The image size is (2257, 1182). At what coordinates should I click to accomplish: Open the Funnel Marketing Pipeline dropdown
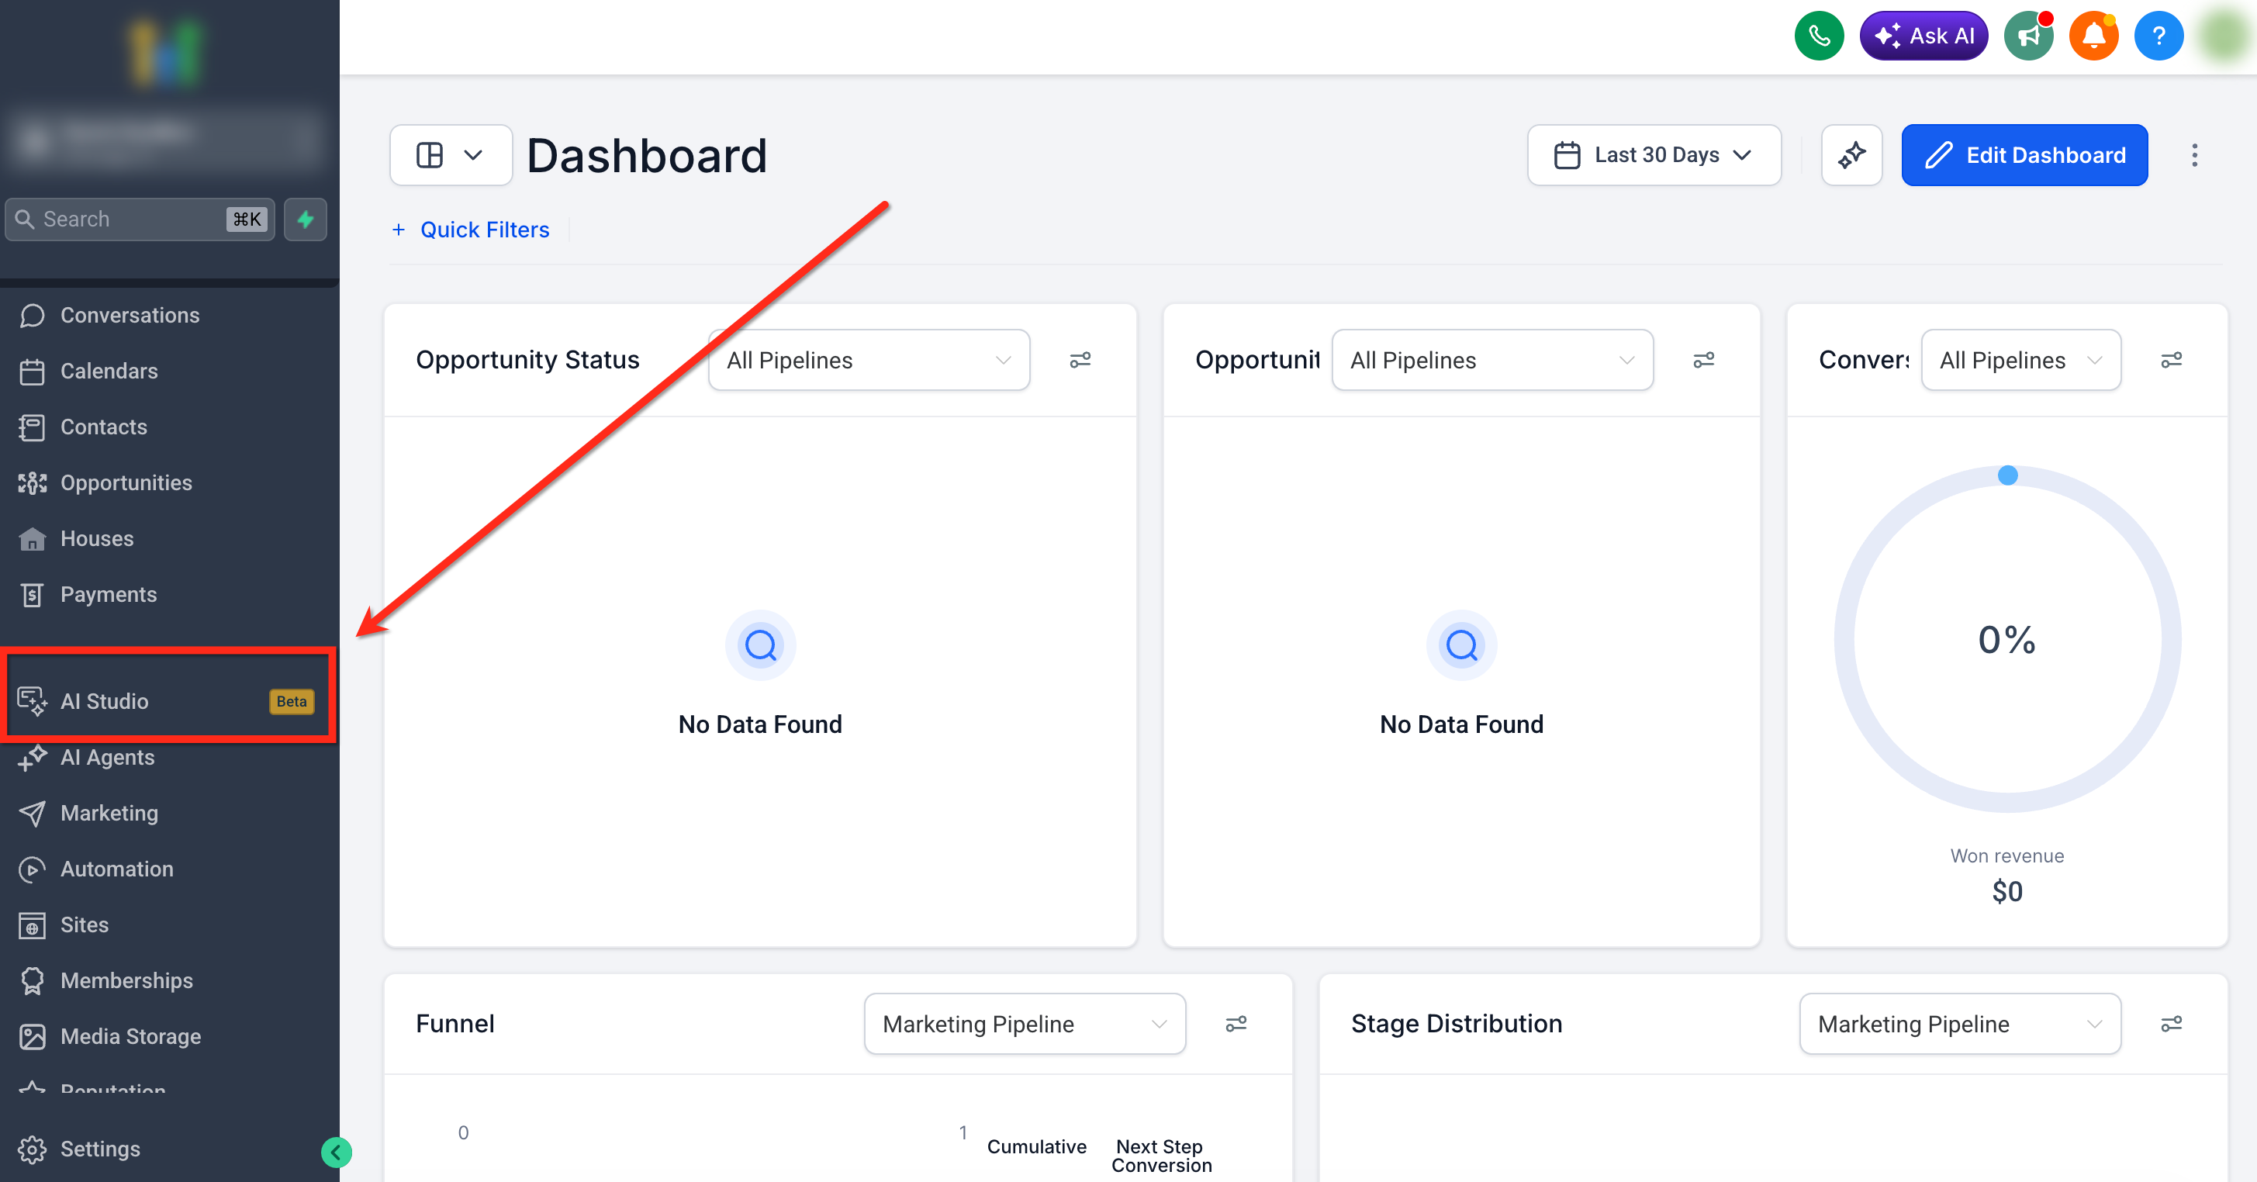pos(1025,1024)
